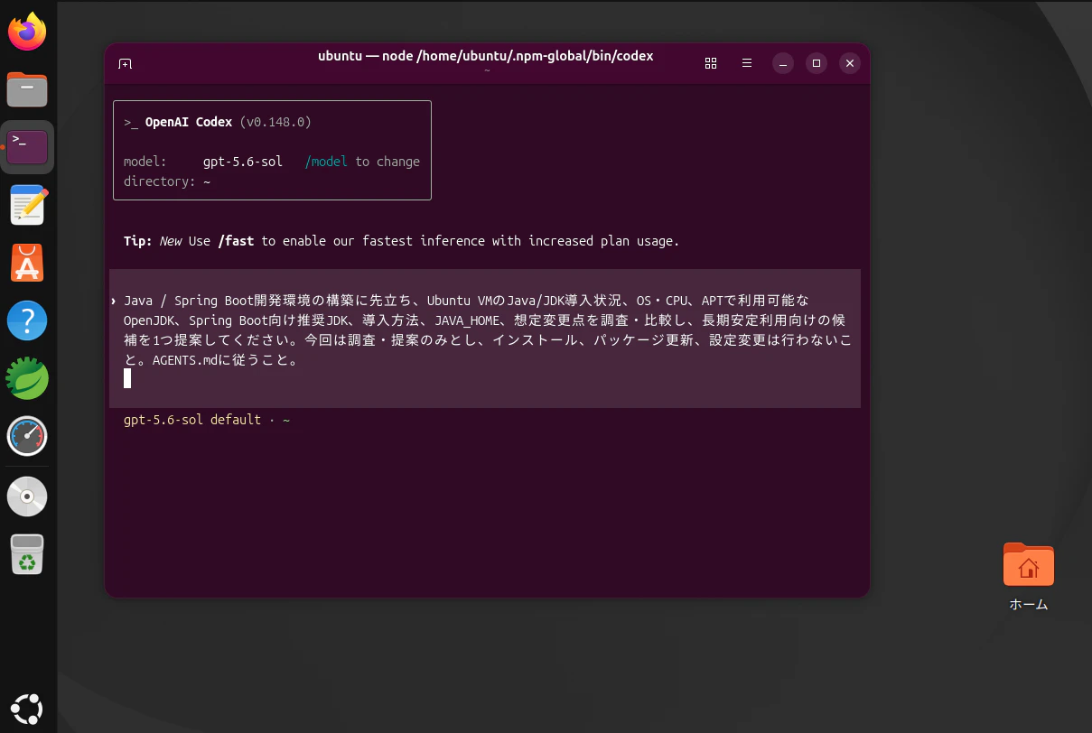Close the terminal window
1092x733 pixels.
[x=849, y=63]
